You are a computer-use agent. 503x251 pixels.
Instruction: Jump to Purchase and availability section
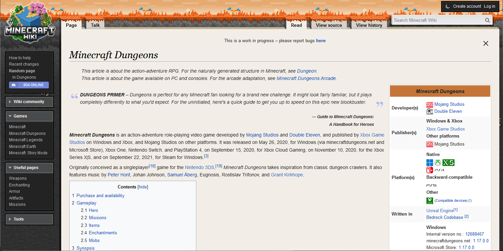click(100, 196)
